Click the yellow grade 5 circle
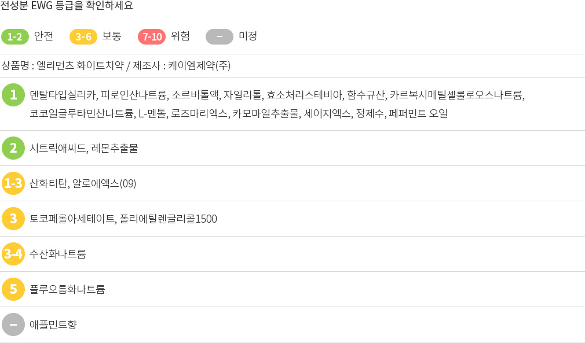The width and height of the screenshot is (585, 343). tap(13, 289)
